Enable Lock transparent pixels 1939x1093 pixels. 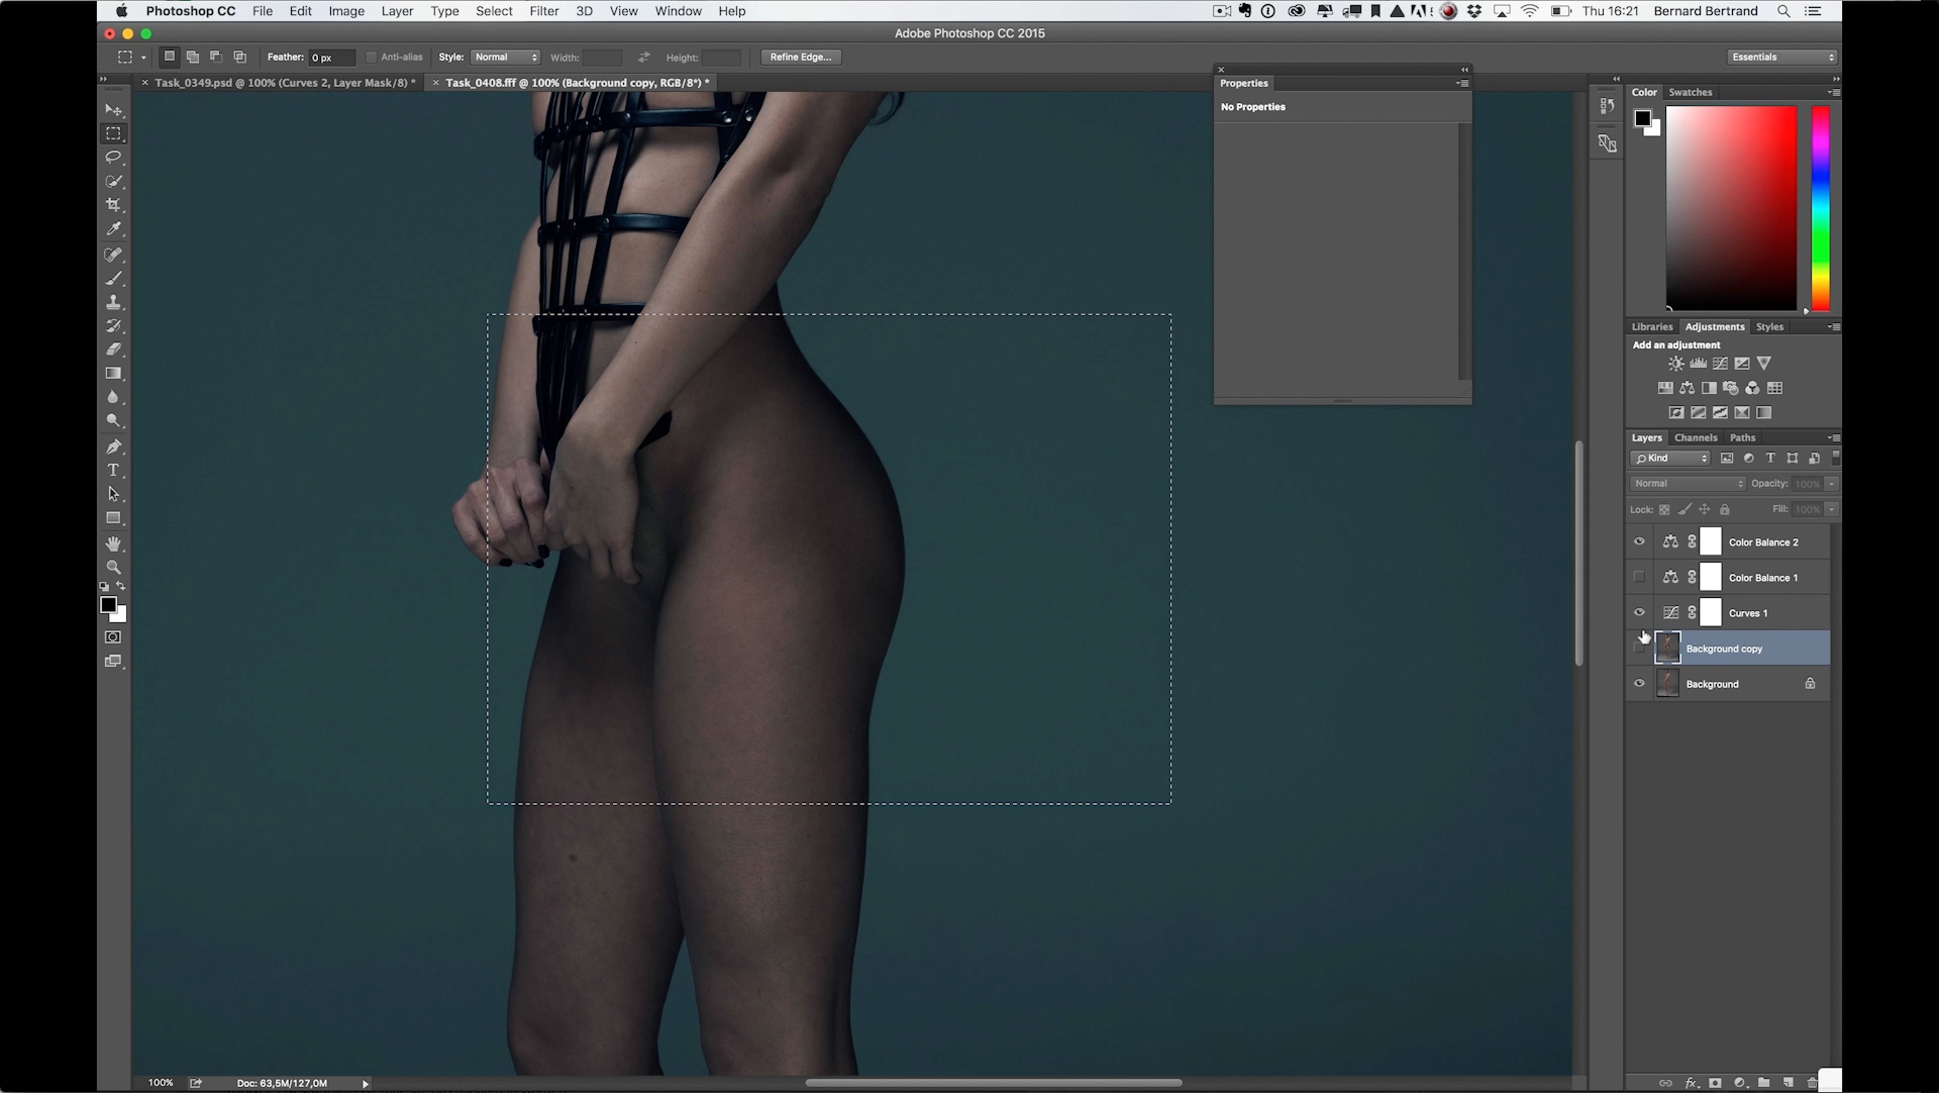pyautogui.click(x=1664, y=510)
